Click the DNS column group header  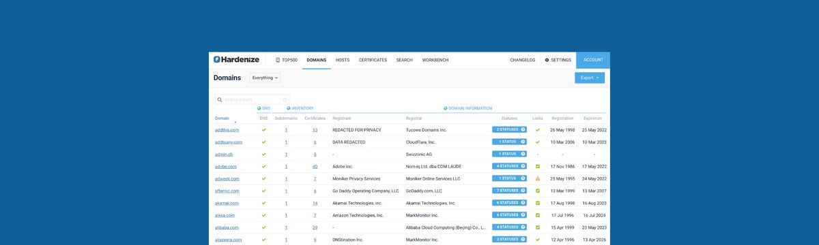(x=263, y=108)
